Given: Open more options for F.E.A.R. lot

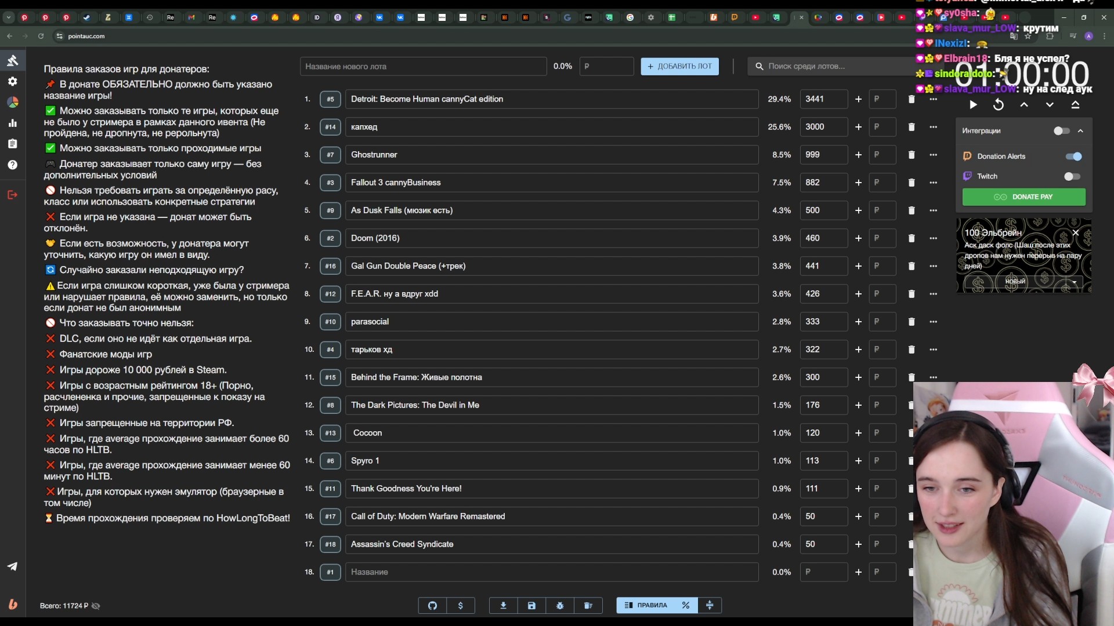Looking at the screenshot, I should [933, 294].
